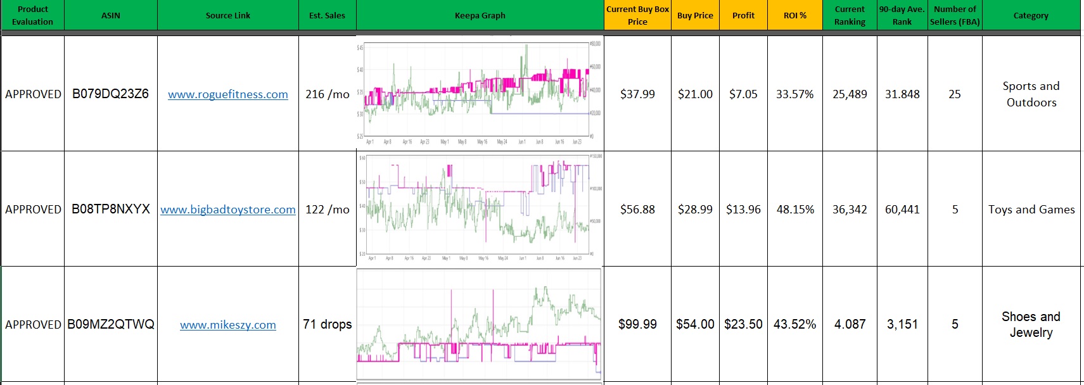Open the www.bigbadtoystore.com source link
Screen dimensions: 1084x385
(x=228, y=210)
